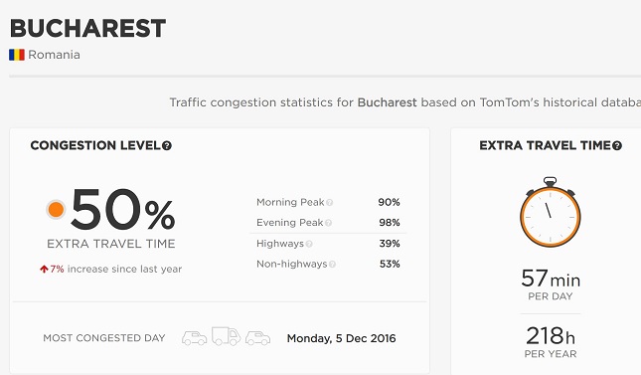
Task: Open the Morning Peak info tooltip icon
Action: (330, 202)
